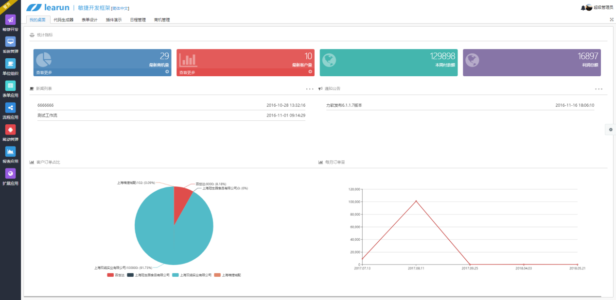The height and width of the screenshot is (300, 616).
Task: Click the 系统管理 monitor icon
Action: [10, 42]
